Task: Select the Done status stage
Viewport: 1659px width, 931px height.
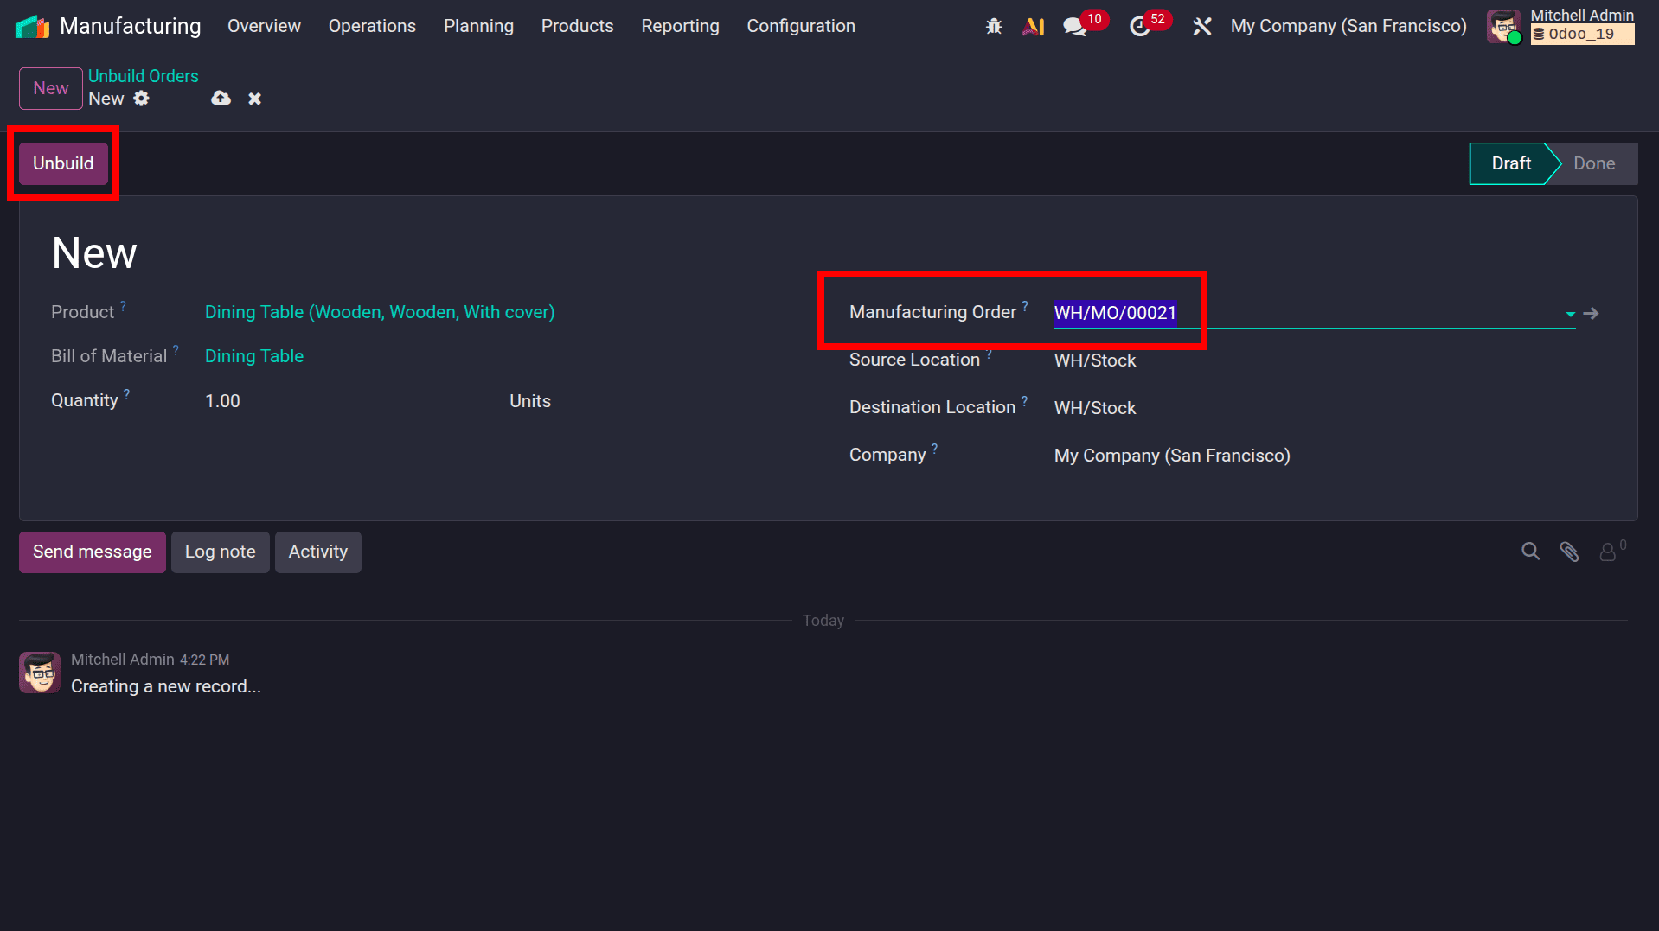Action: [1593, 163]
